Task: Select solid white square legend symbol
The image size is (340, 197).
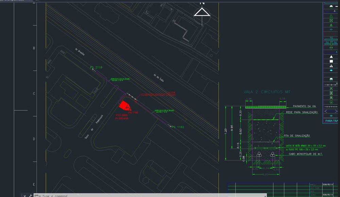Action: coord(331,61)
